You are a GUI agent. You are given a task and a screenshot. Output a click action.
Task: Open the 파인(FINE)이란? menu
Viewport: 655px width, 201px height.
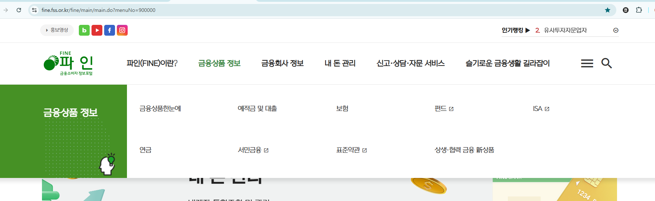[x=152, y=63]
